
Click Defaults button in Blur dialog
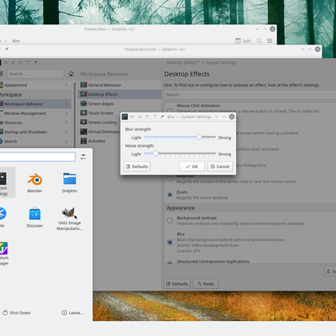(x=137, y=166)
